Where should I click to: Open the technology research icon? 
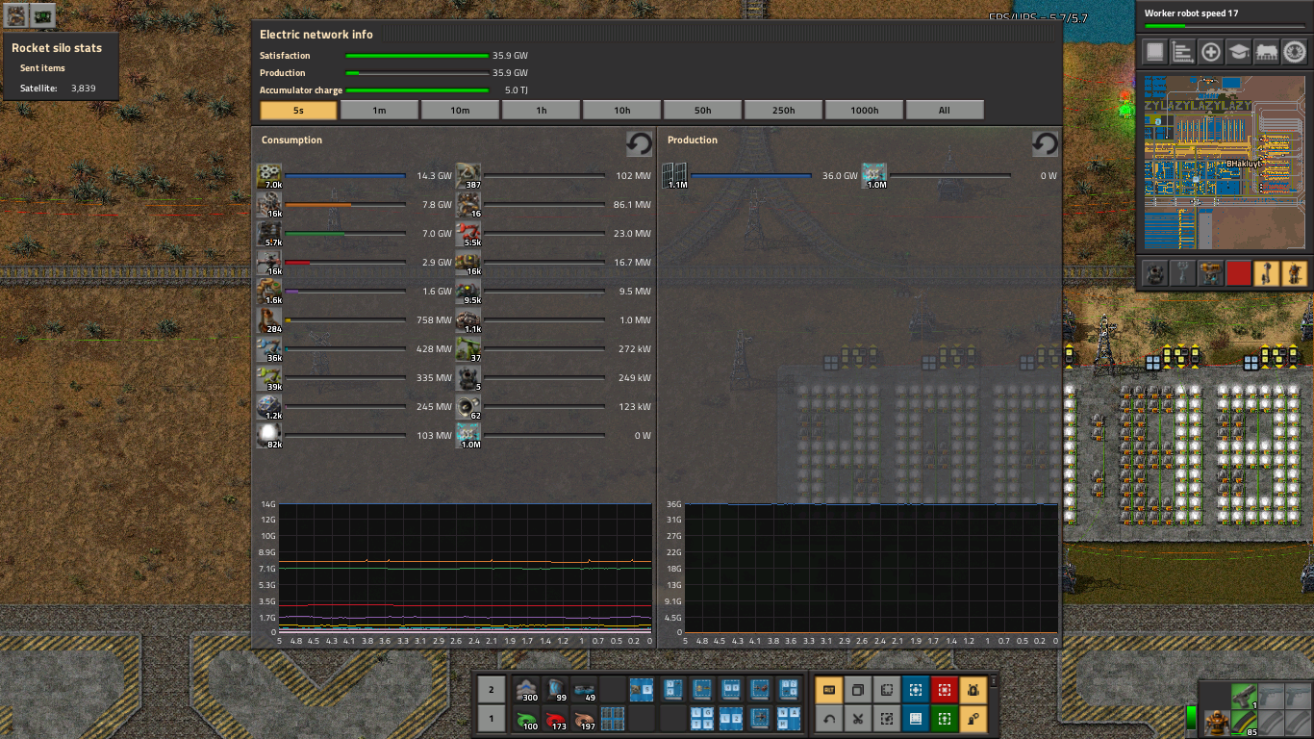click(x=1238, y=52)
